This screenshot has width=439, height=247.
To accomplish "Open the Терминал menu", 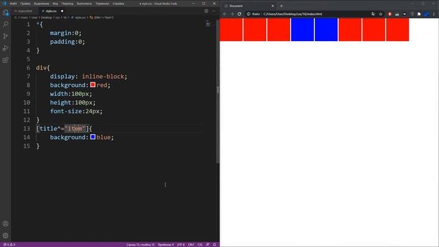I will click(x=102, y=3).
